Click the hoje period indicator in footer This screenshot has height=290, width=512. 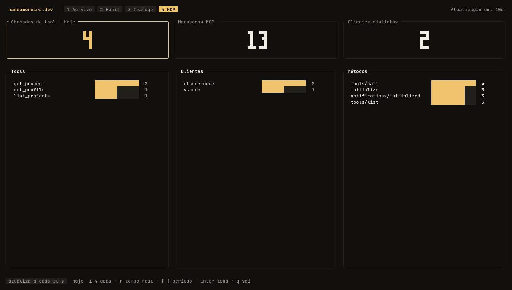click(x=78, y=281)
